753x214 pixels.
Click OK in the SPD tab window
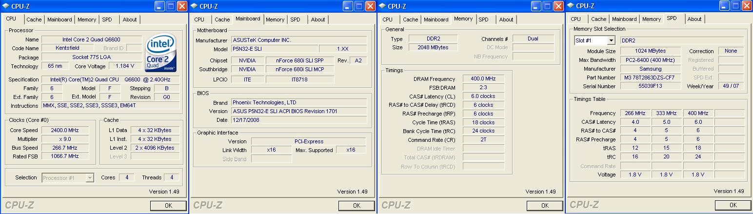tap(733, 205)
